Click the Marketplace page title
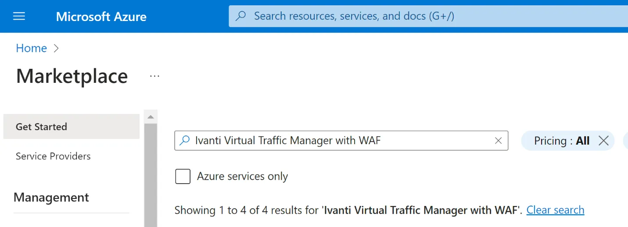The width and height of the screenshot is (628, 227). pos(72,76)
